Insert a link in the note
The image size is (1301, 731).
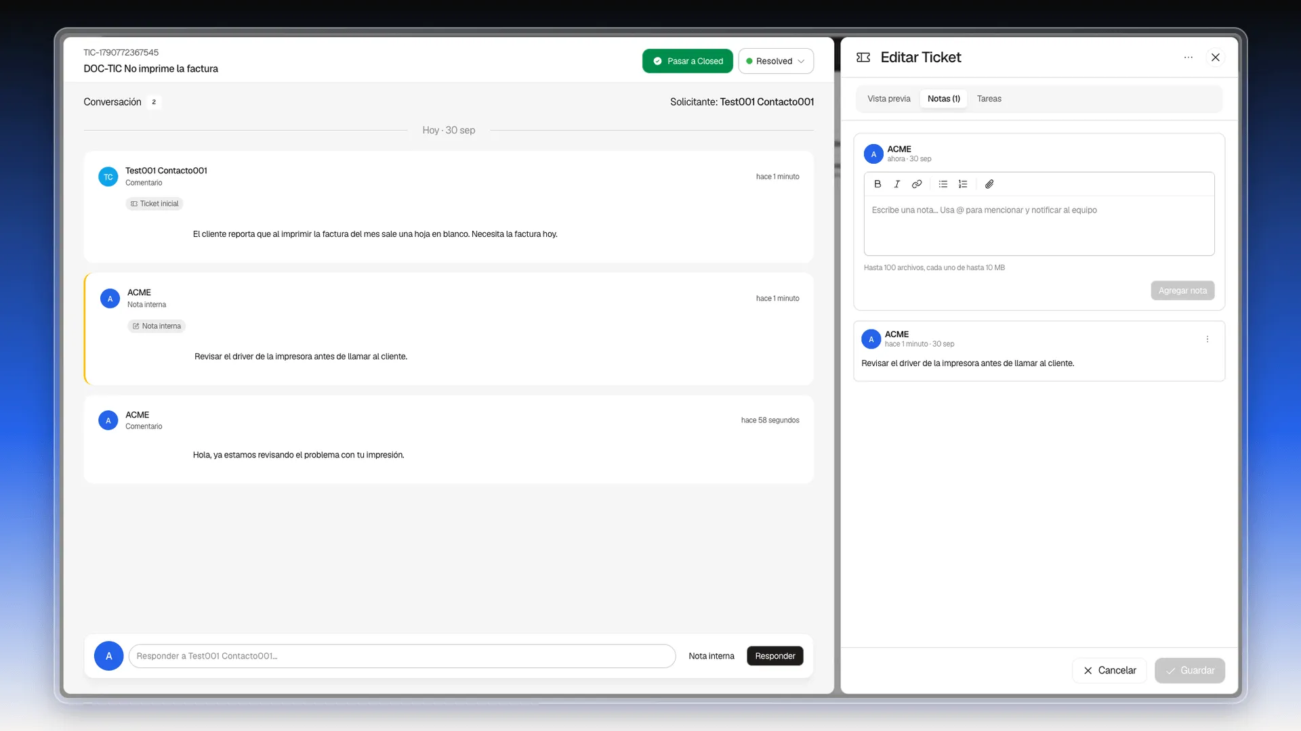917,184
